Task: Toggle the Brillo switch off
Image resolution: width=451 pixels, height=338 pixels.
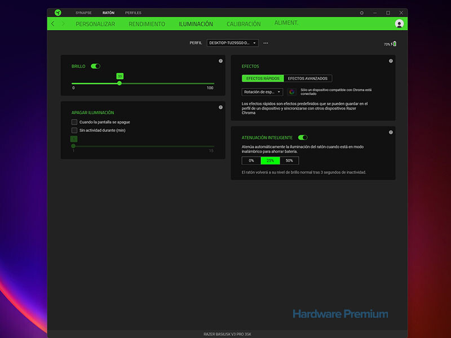Action: click(95, 66)
